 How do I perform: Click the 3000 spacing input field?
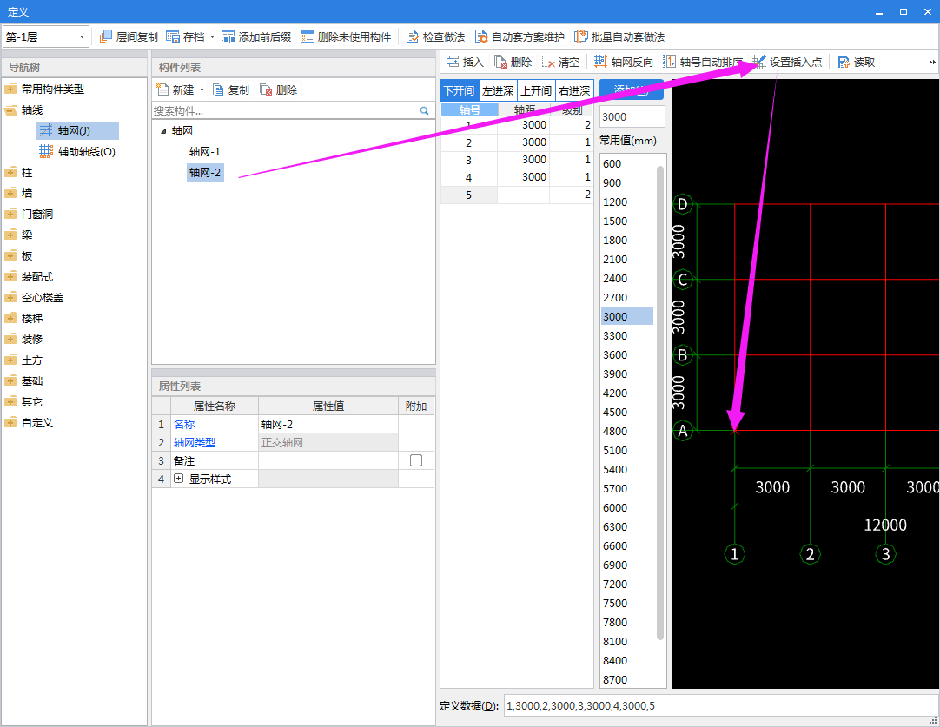tap(632, 117)
